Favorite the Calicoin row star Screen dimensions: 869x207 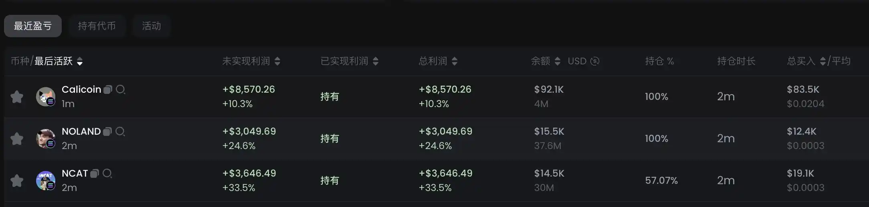click(x=17, y=97)
